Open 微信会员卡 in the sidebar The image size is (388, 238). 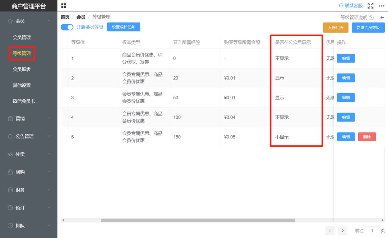[24, 101]
